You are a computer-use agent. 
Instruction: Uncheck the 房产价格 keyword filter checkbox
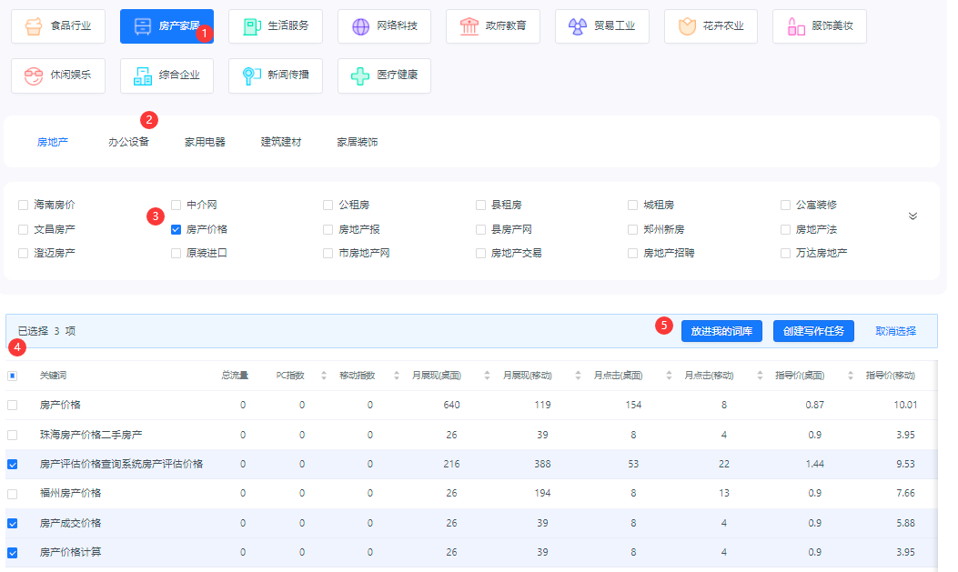(176, 229)
